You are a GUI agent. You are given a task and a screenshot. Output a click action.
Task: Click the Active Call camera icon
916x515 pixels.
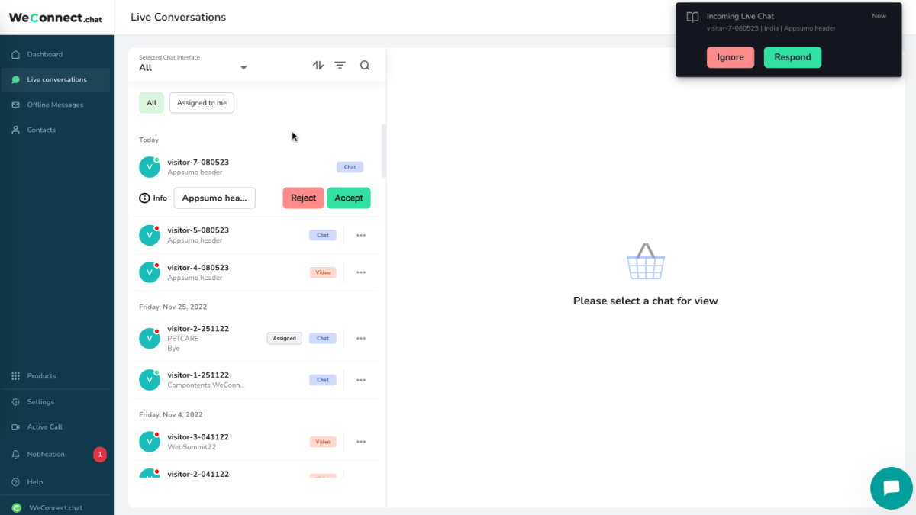[16, 426]
